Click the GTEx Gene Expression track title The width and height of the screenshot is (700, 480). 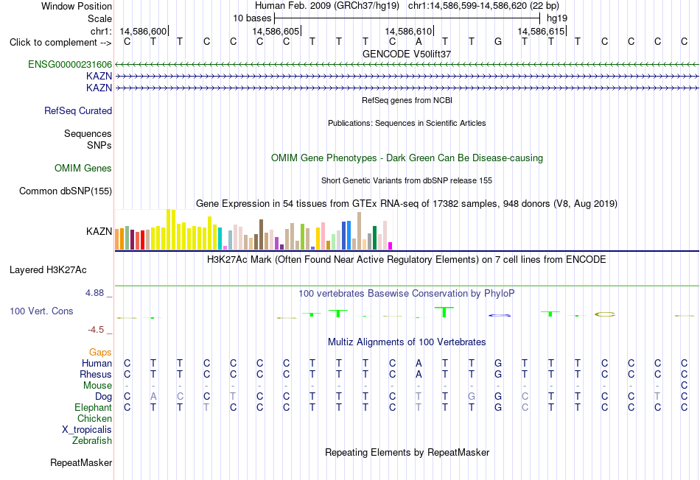coord(407,204)
